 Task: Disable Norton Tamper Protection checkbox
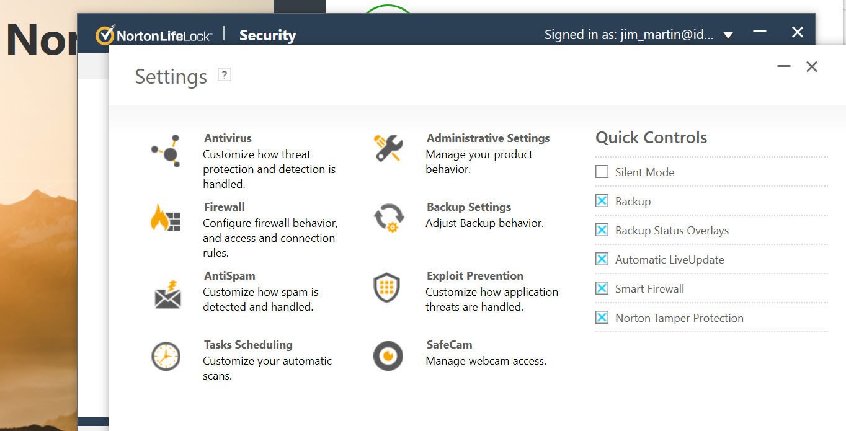pyautogui.click(x=602, y=318)
